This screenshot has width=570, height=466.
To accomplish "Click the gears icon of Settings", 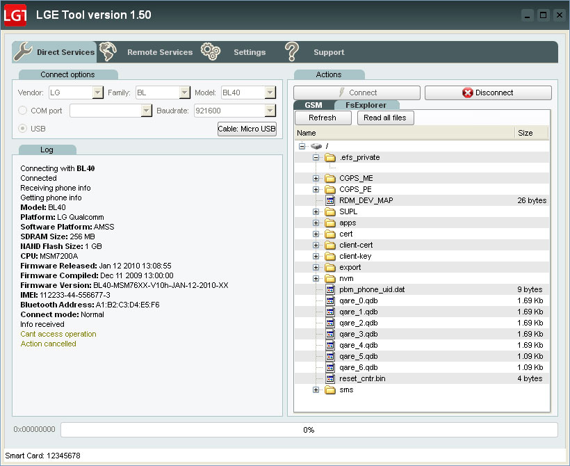I will [211, 51].
